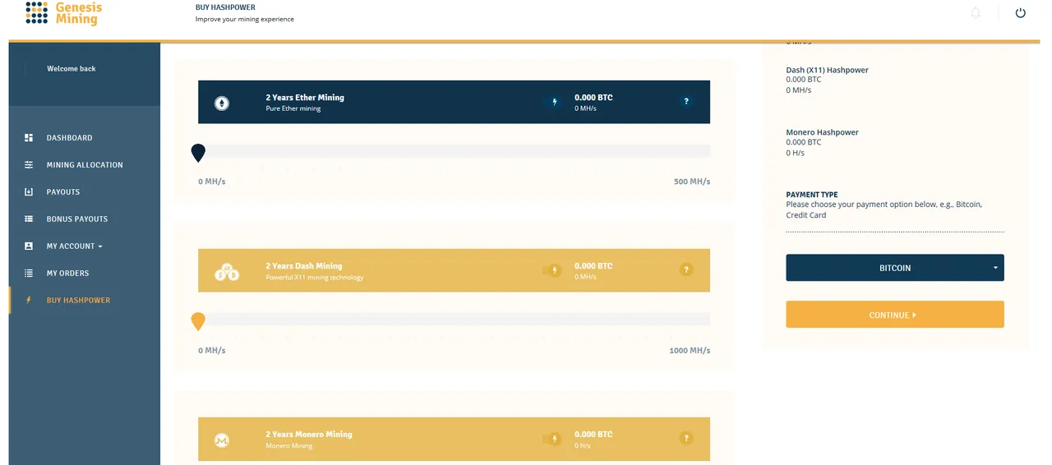The width and height of the screenshot is (1052, 465).
Task: Click the Dash Mining slider handle
Action: pyautogui.click(x=198, y=321)
